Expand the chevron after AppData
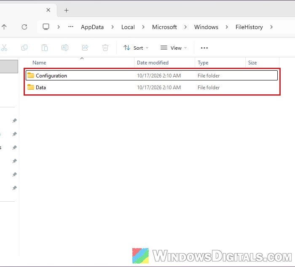 click(x=113, y=27)
